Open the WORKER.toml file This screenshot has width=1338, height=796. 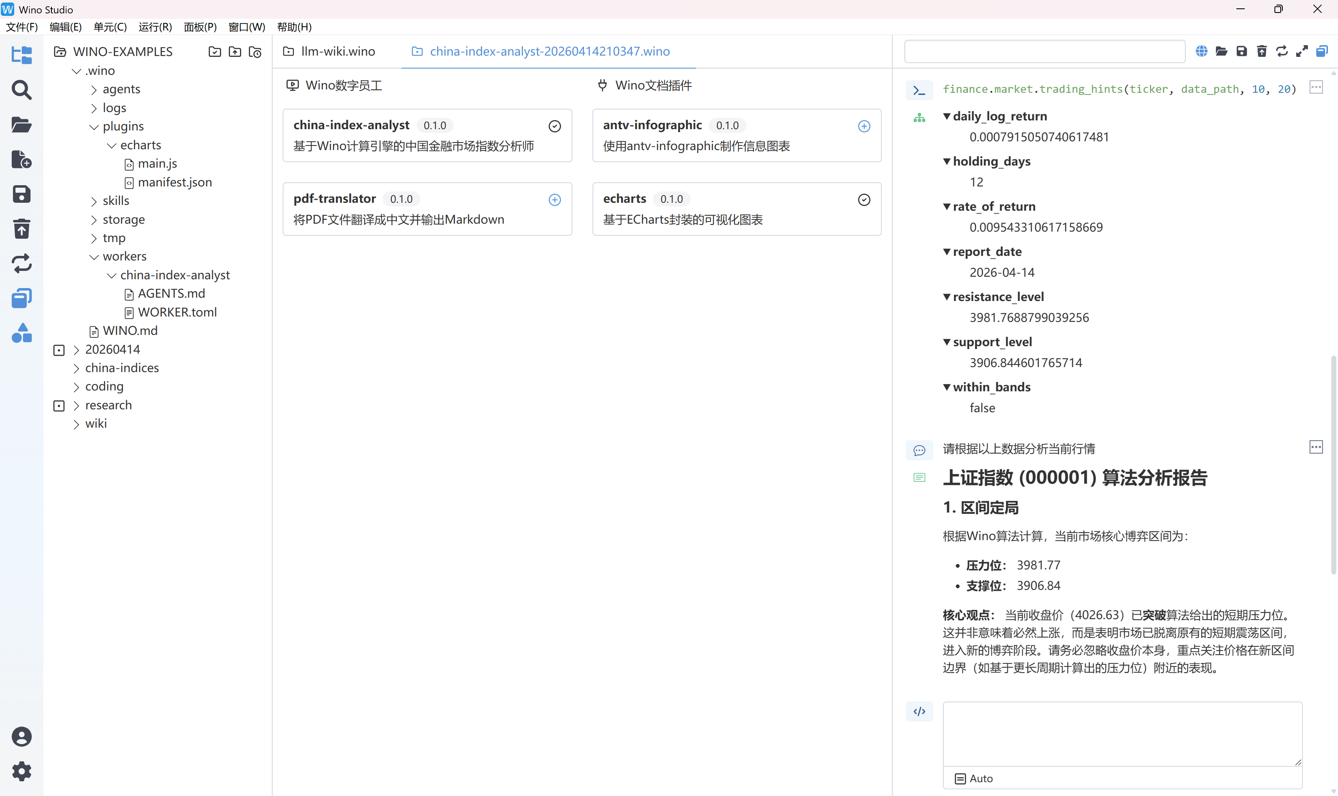click(x=177, y=312)
